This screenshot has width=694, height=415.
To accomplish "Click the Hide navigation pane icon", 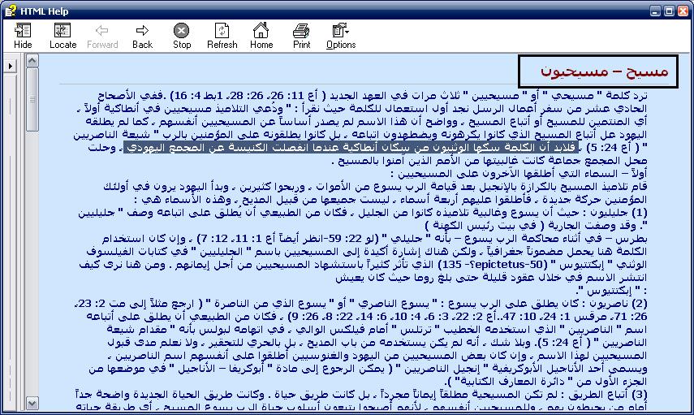I will [23, 35].
